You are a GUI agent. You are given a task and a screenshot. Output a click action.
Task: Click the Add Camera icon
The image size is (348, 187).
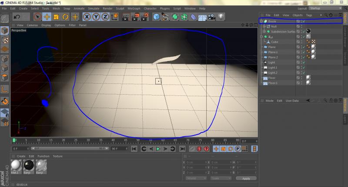coord(212,17)
